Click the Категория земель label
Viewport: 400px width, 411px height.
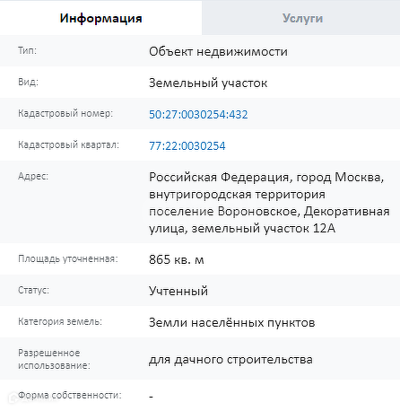pyautogui.click(x=60, y=321)
